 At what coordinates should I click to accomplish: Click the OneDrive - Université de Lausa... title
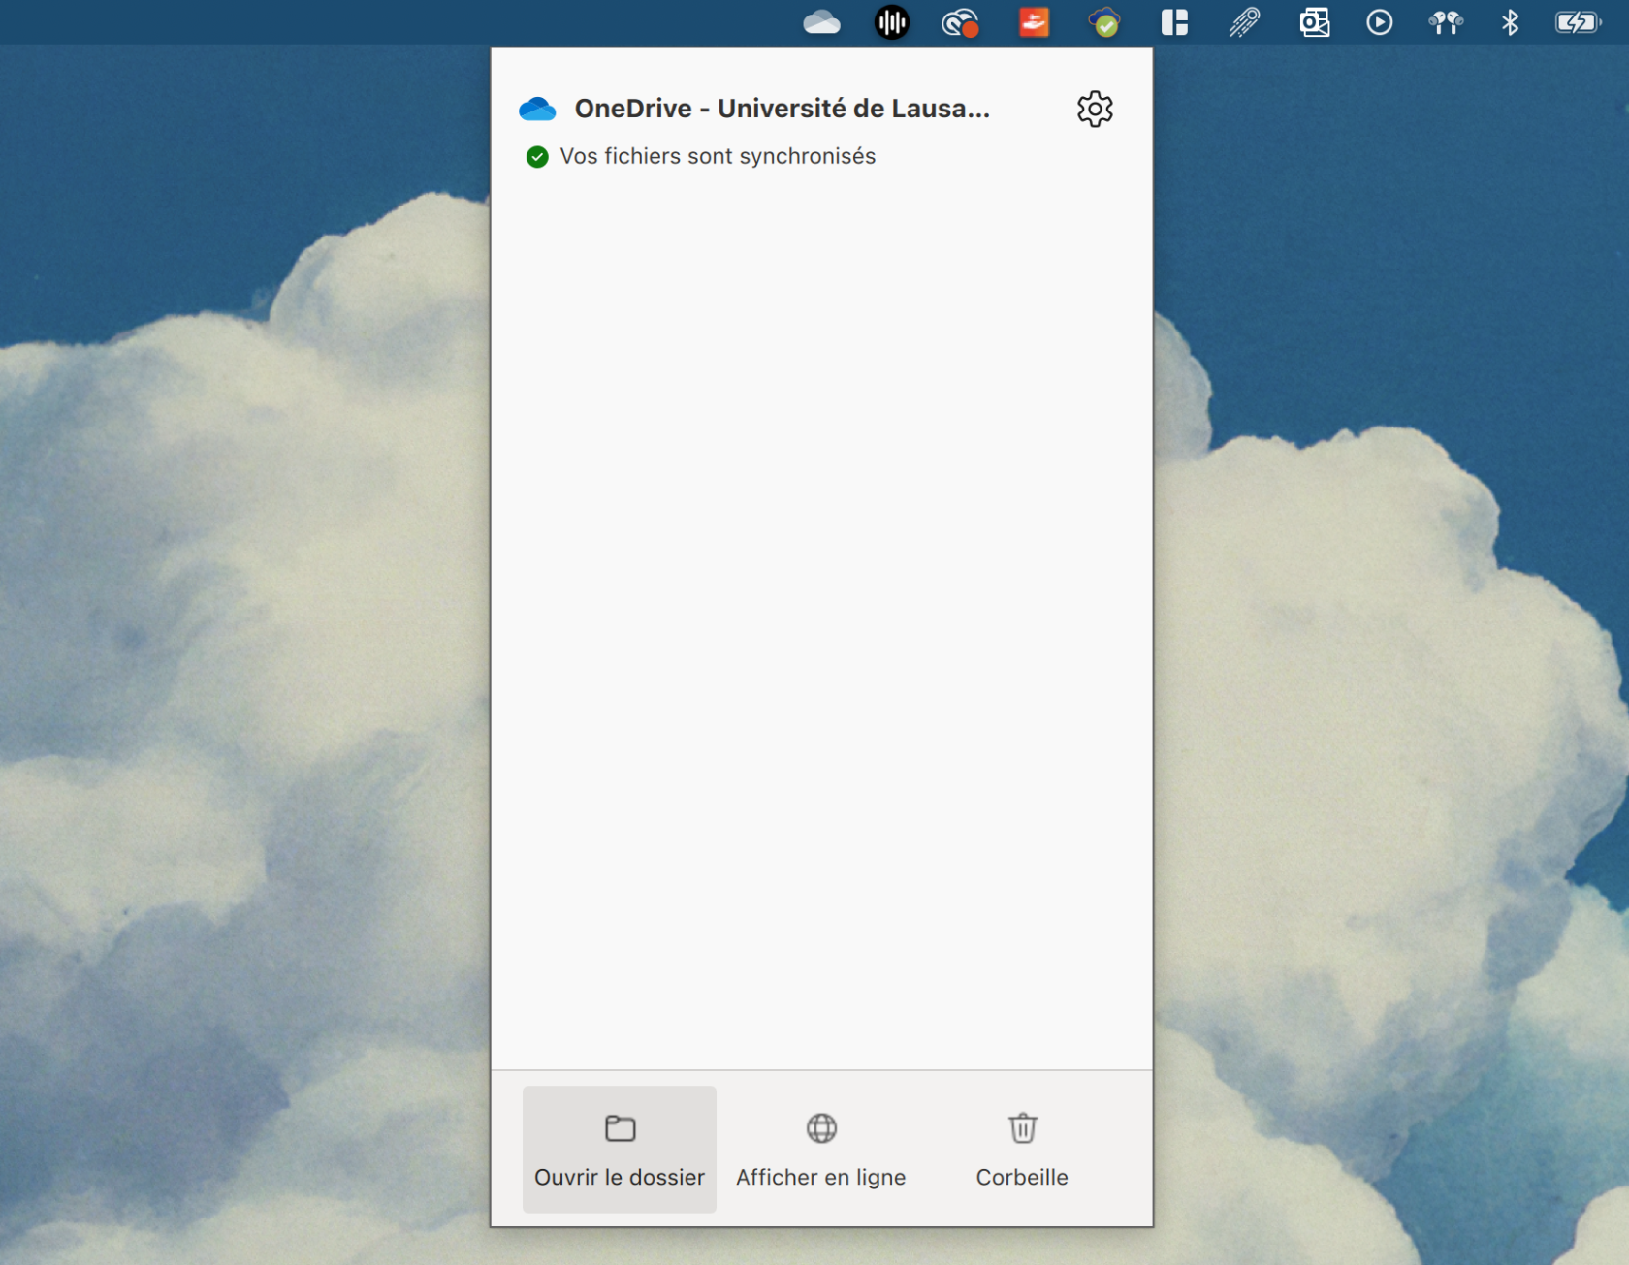tap(782, 109)
